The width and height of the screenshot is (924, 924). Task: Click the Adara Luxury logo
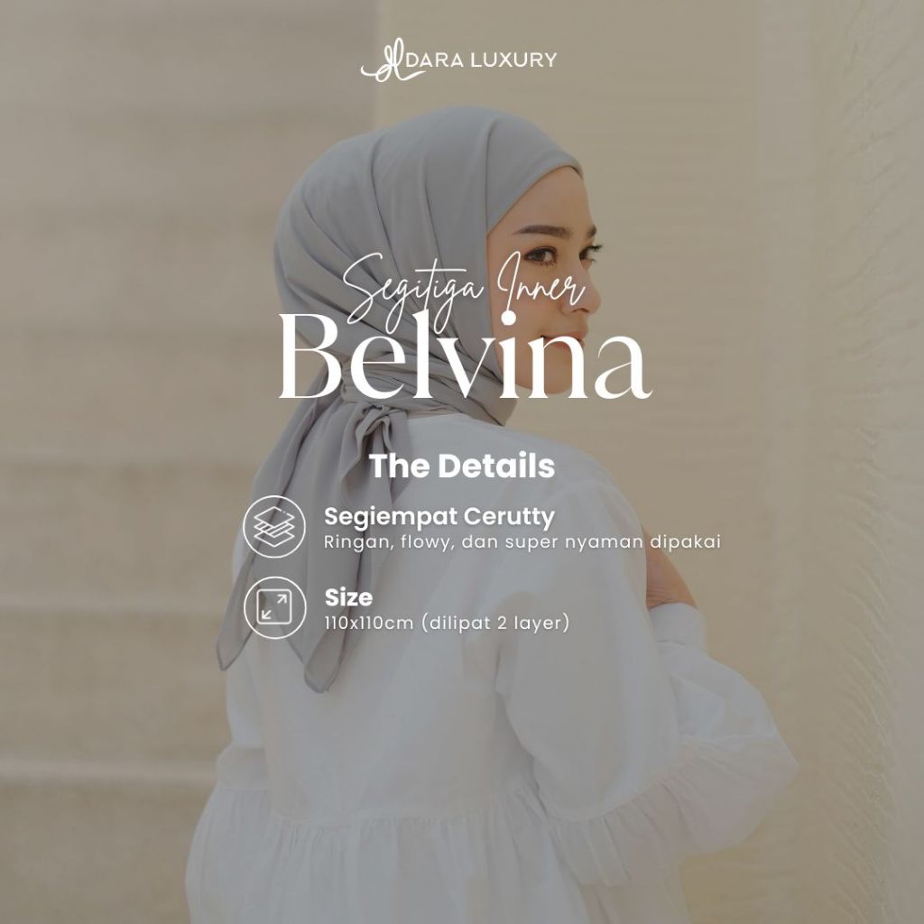[458, 60]
